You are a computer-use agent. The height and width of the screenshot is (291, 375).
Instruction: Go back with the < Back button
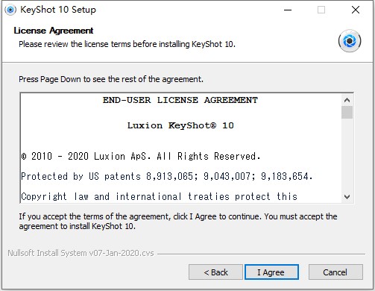coord(215,272)
